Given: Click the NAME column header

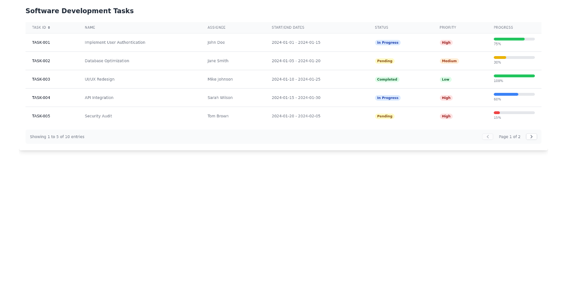Looking at the screenshot, I should click(x=90, y=27).
